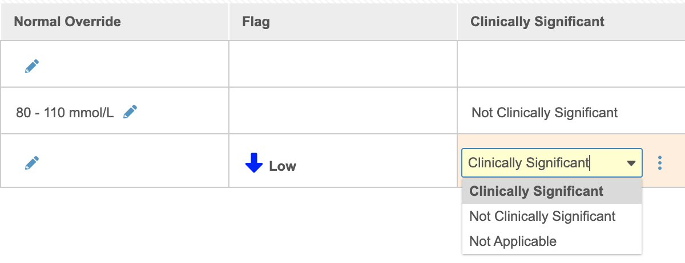Screen dimensions: 685x263
Task: Open the three-dot menu beside the dropdown
Action: tap(660, 163)
